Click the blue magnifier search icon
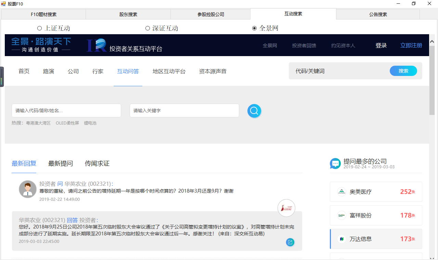438x260 pixels. pyautogui.click(x=254, y=111)
